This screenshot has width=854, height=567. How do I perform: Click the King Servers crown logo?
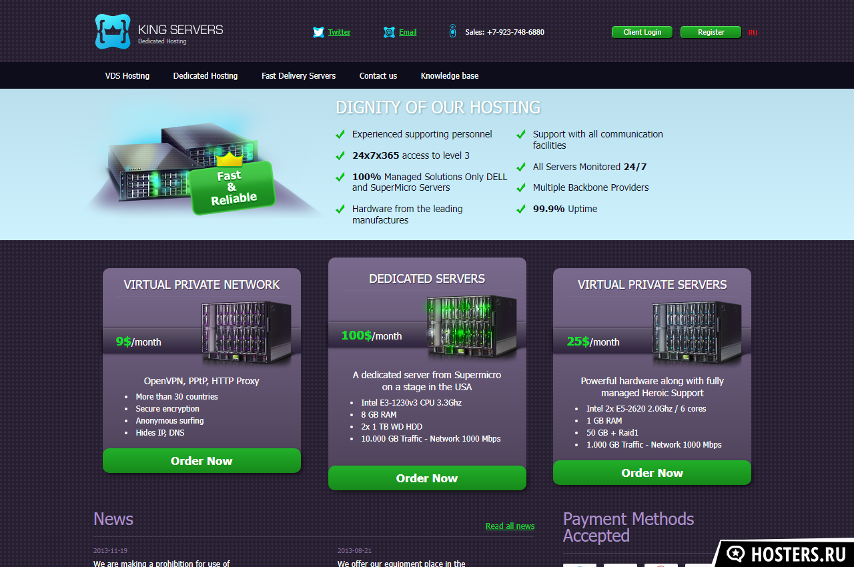(113, 31)
